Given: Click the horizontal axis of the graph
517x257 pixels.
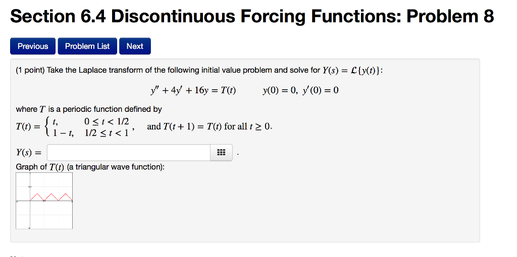Looking at the screenshot, I should (x=44, y=201).
